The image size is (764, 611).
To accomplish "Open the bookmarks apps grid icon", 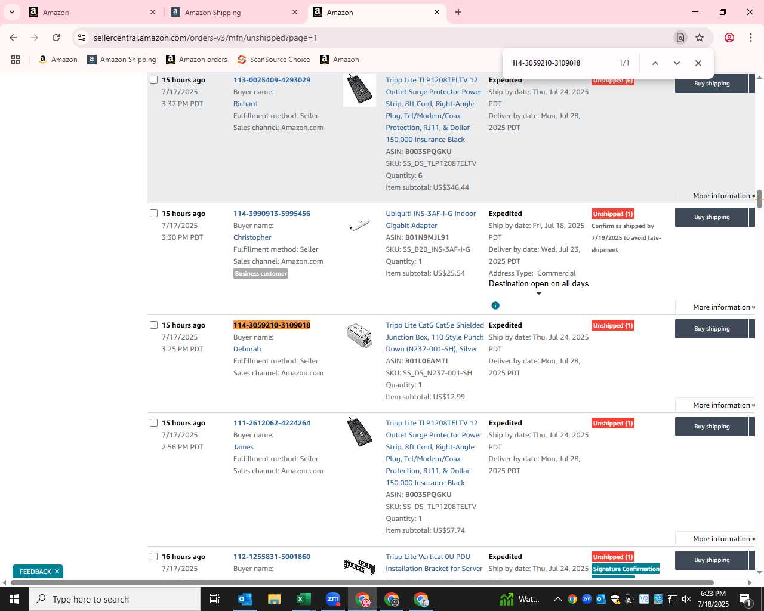I will tap(16, 60).
